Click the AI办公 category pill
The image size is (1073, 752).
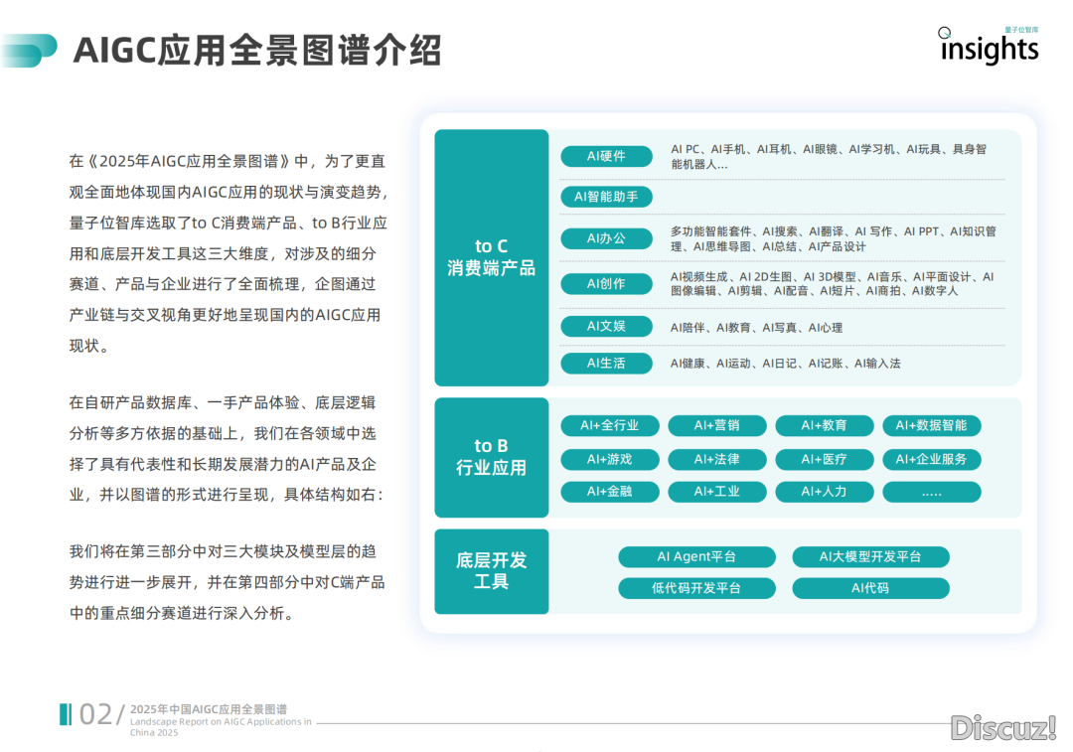pyautogui.click(x=606, y=238)
